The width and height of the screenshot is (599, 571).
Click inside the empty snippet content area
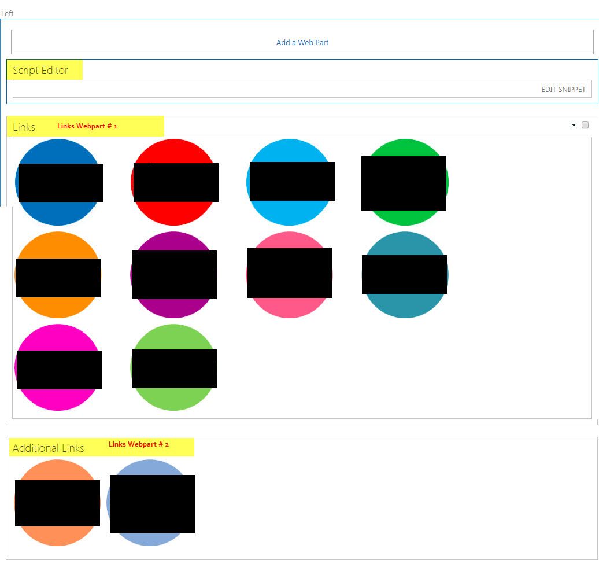pos(289,90)
